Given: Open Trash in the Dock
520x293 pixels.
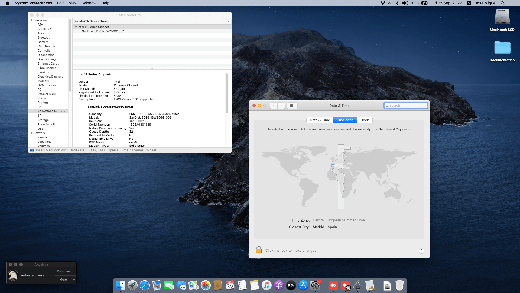Looking at the screenshot, I should (399, 285).
